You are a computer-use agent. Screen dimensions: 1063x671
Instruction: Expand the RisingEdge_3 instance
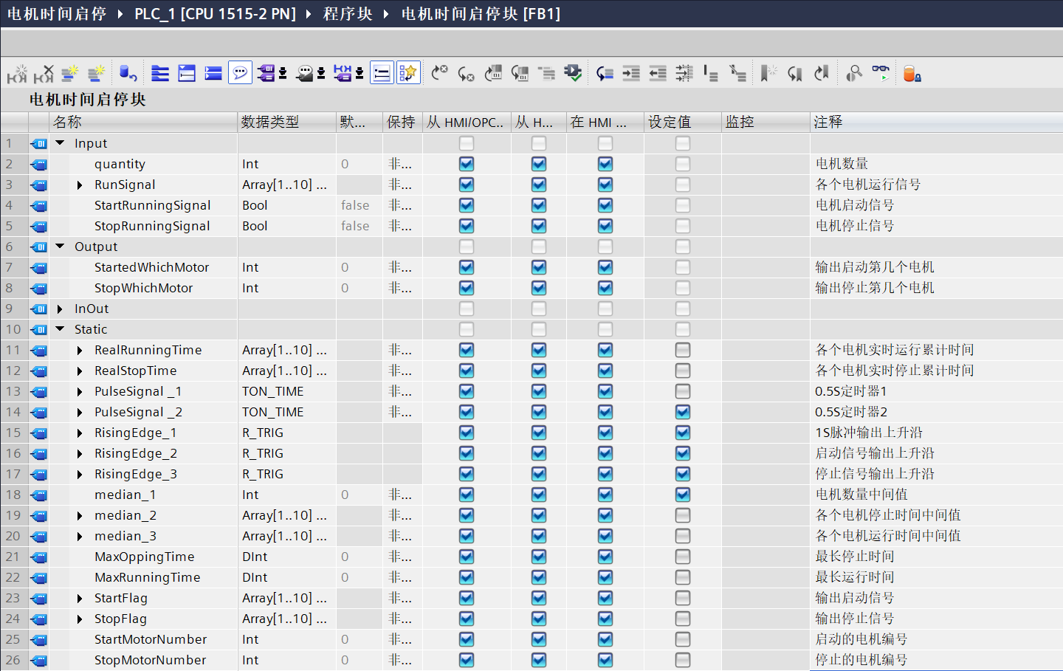pos(80,474)
